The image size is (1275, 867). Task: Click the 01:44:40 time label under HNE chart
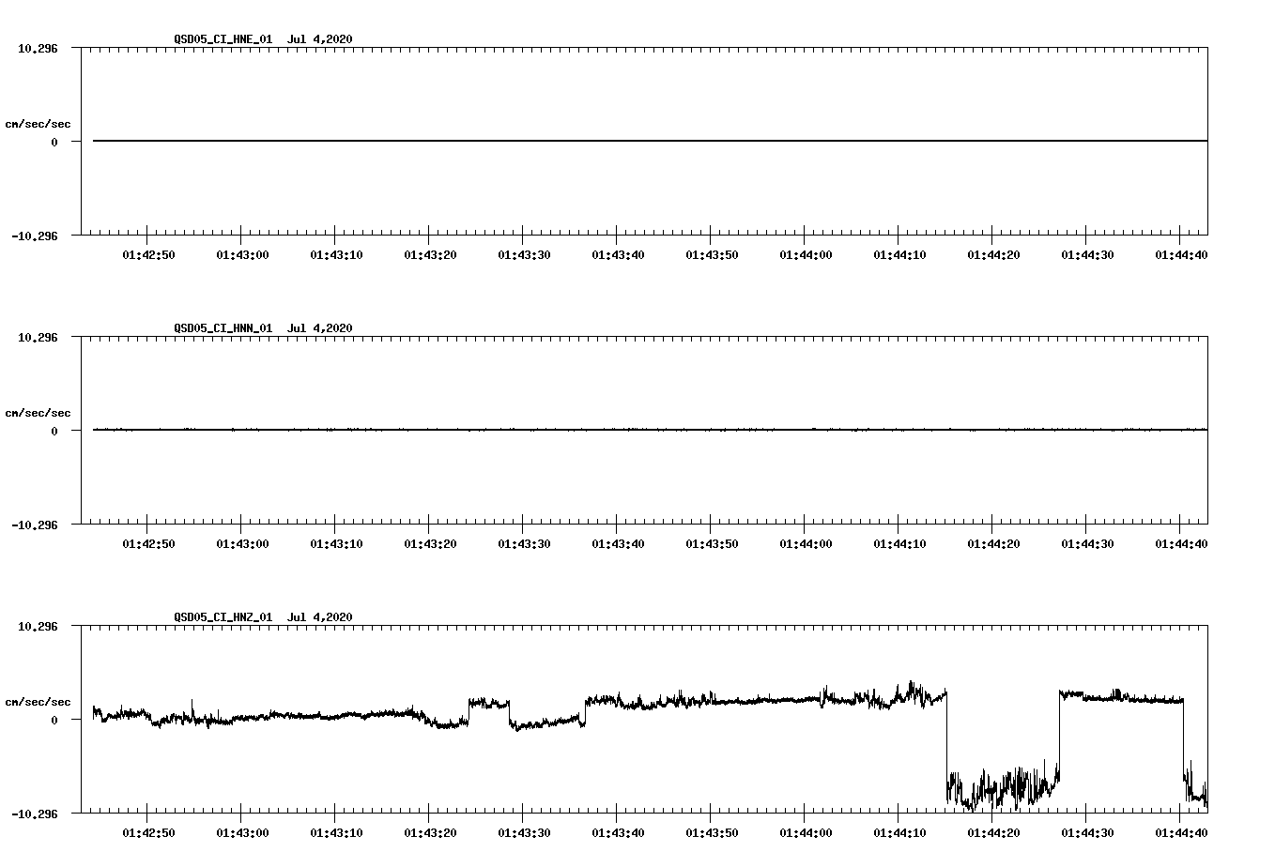point(1181,255)
